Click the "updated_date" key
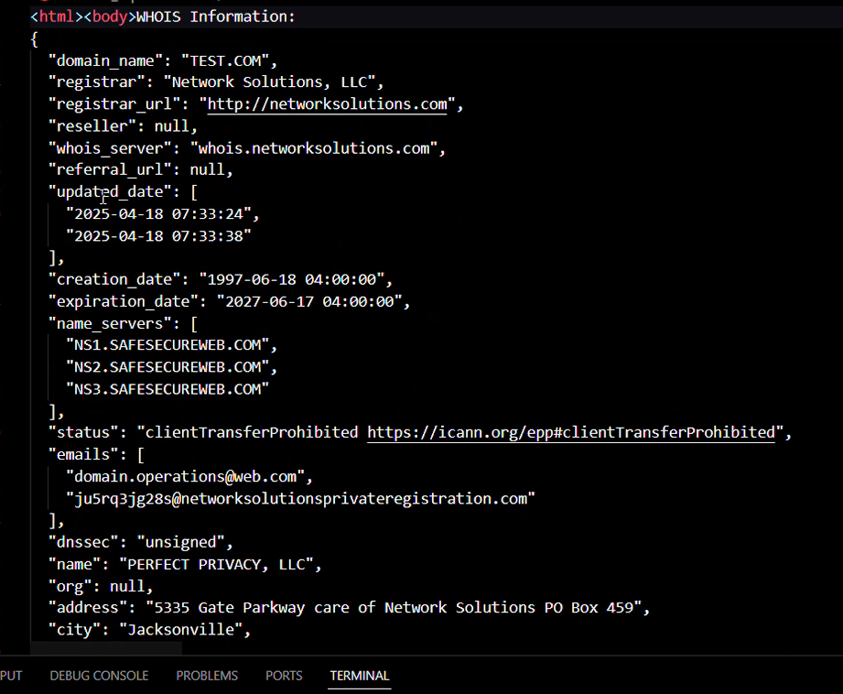 point(110,191)
